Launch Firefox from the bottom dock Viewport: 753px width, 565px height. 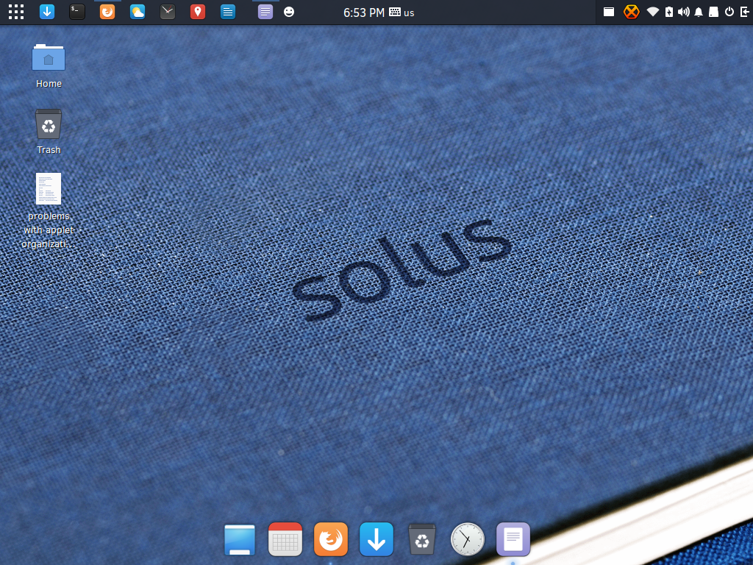point(331,539)
